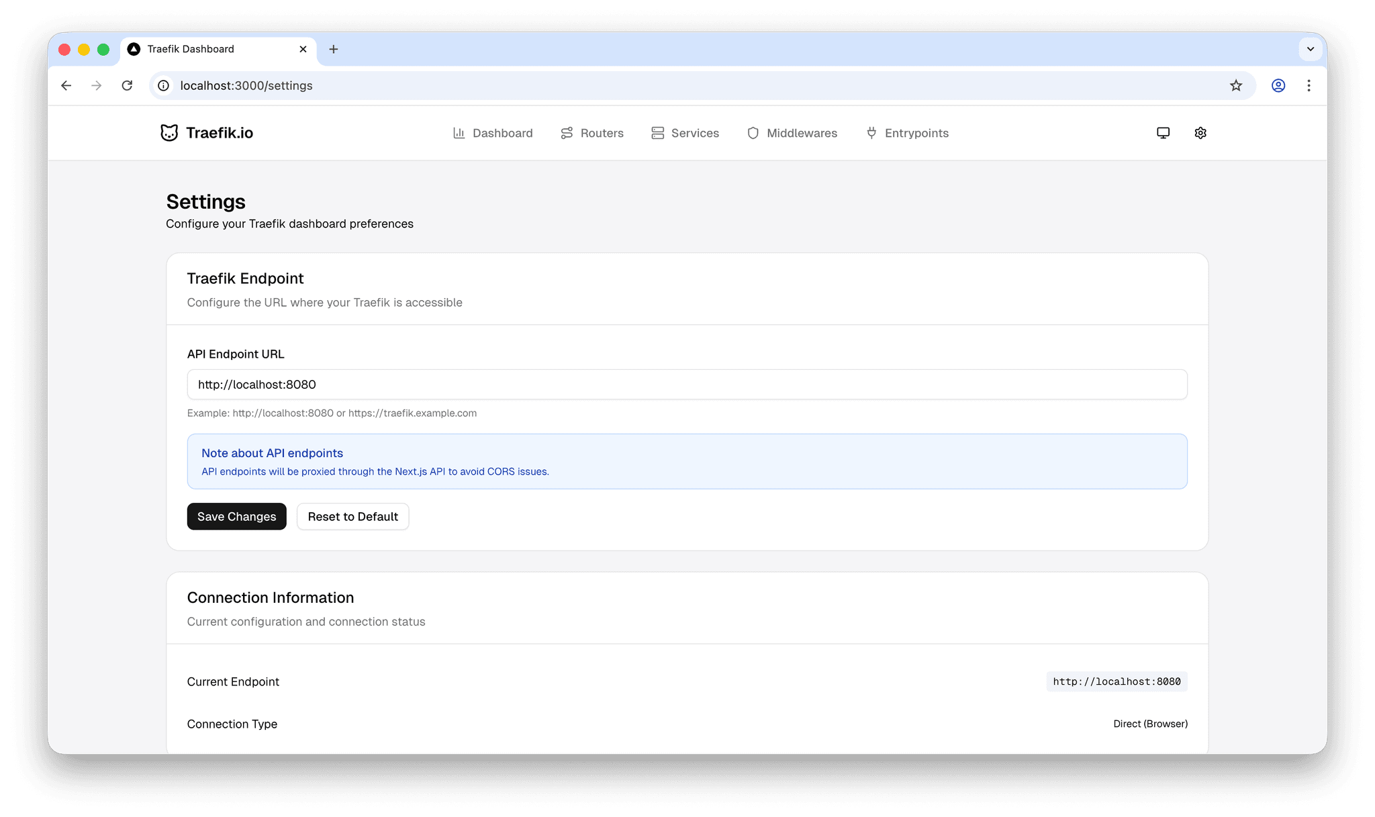Click the Dashboard bar chart icon
The image size is (1375, 817).
point(459,133)
